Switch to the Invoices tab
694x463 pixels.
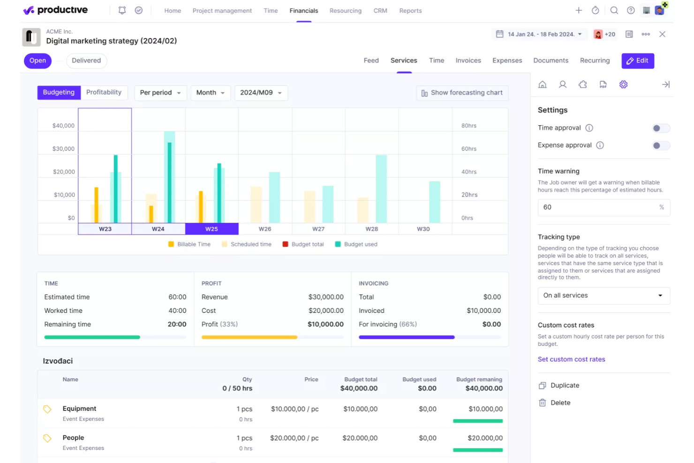coord(468,60)
